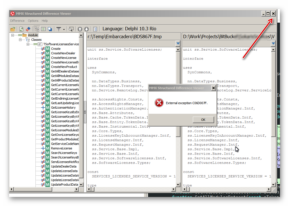Select the module folder icon

24,35
